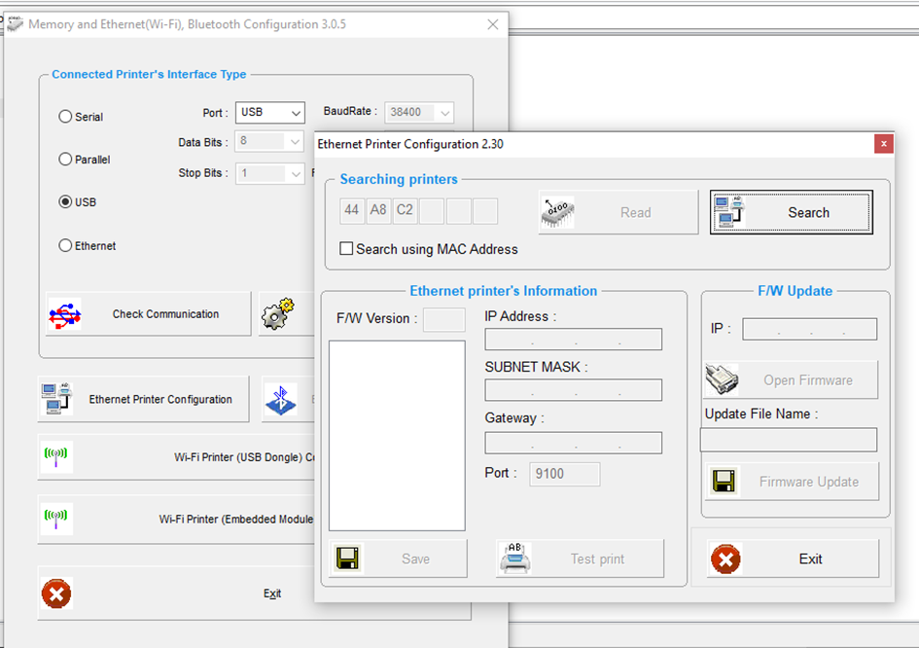Screen dimensions: 919x648
Task: Select the Serial interface radio button
Action: pos(66,117)
